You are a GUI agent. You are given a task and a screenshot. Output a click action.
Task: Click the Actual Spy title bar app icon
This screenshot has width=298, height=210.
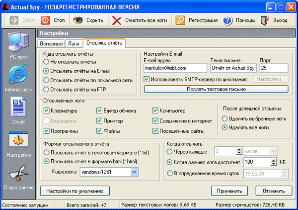[x=5, y=7]
